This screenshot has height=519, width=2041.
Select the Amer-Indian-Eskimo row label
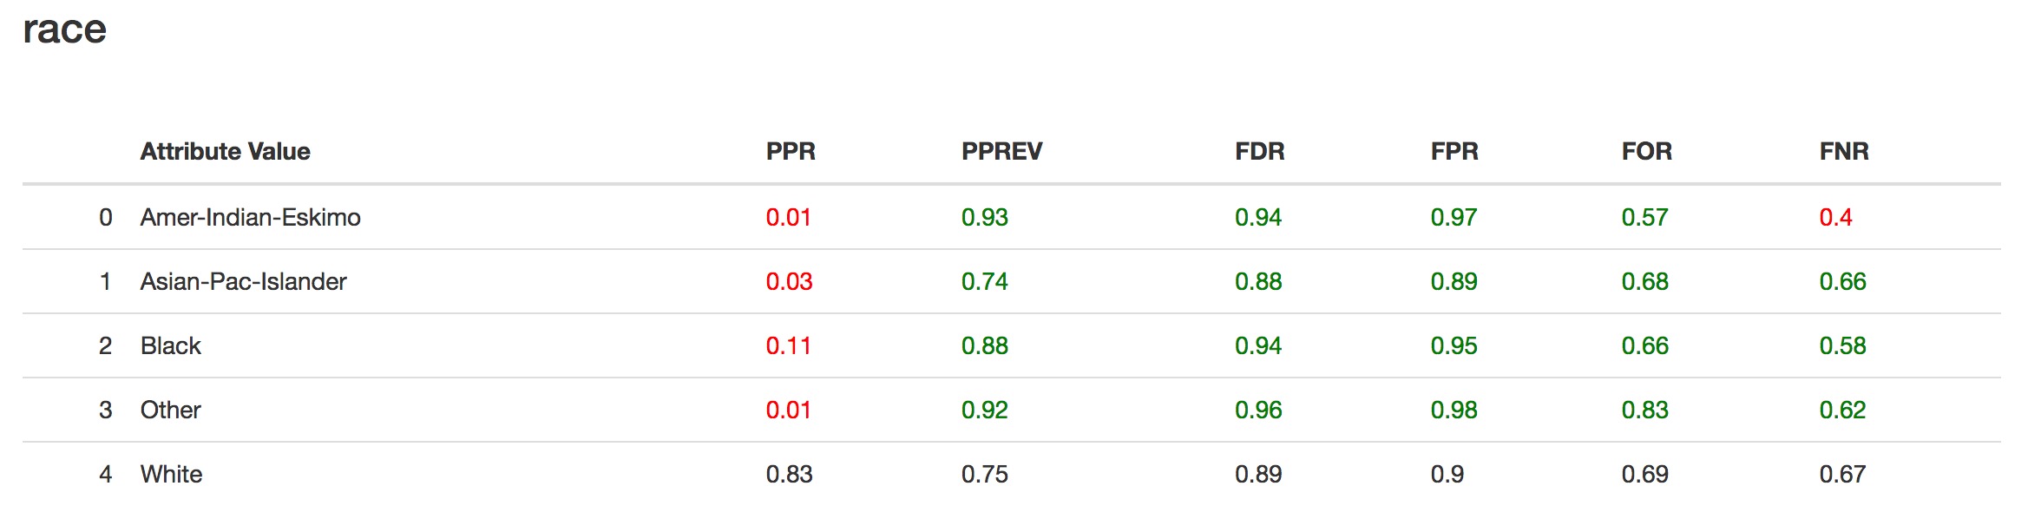tap(250, 217)
